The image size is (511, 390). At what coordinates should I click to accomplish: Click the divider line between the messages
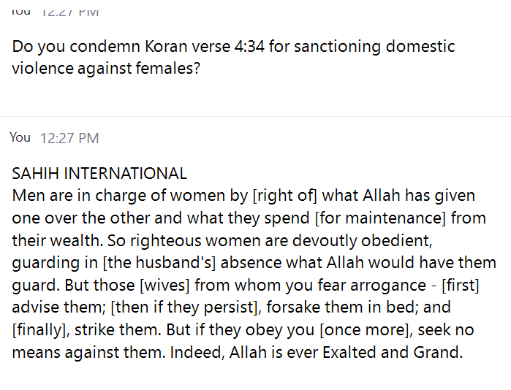tap(256, 116)
